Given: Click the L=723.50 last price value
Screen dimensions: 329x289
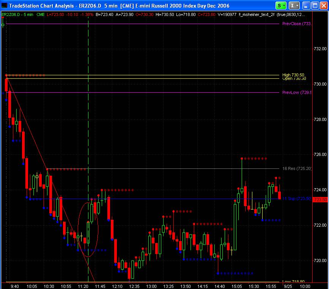Looking at the screenshot, I should pyautogui.click(x=55, y=14).
